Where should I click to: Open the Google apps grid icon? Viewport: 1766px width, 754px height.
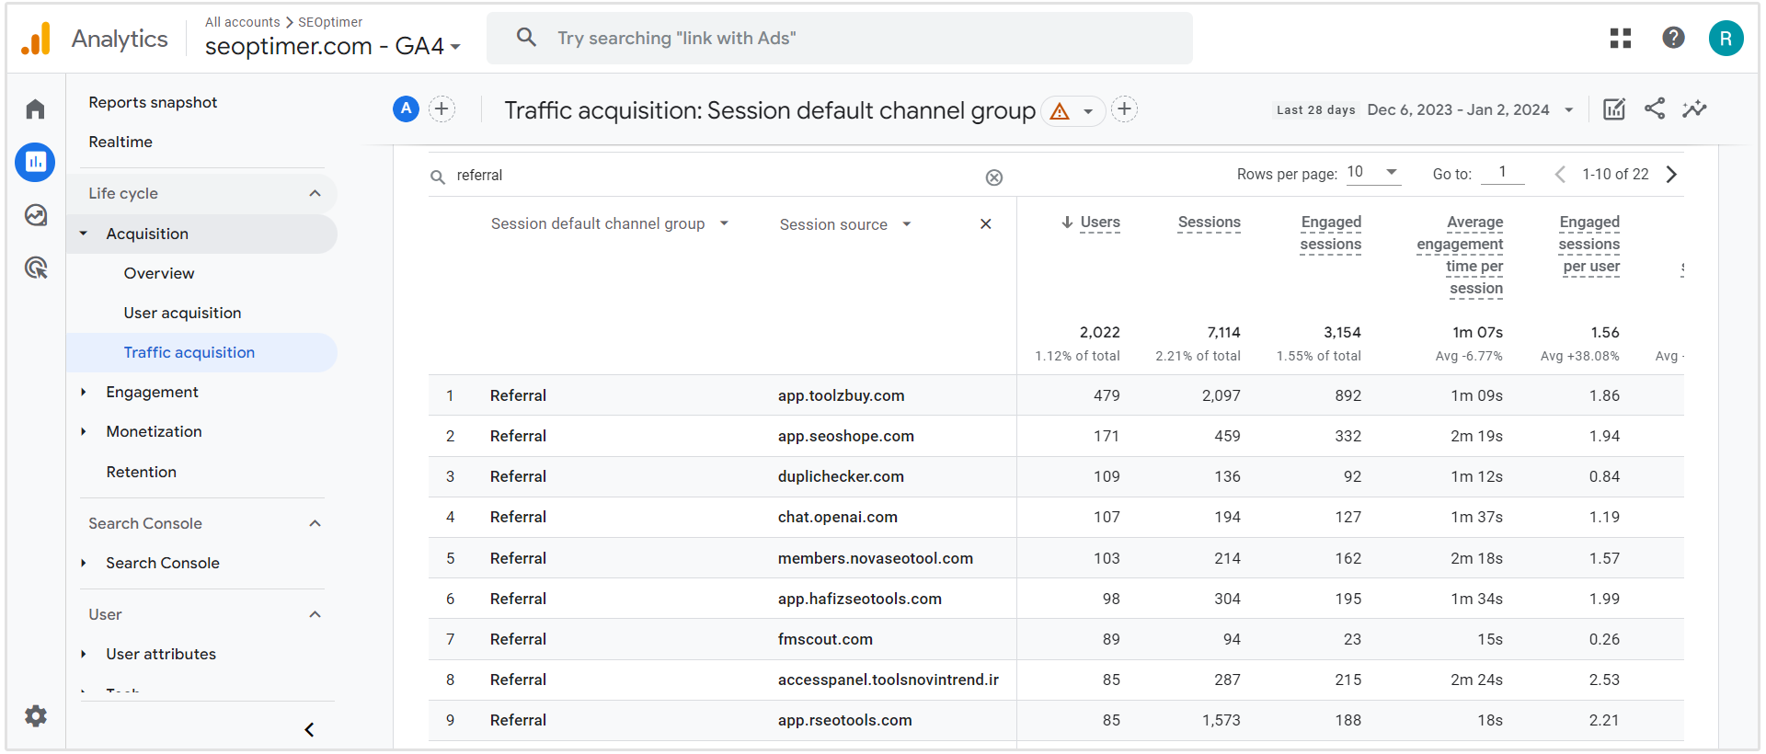pos(1620,38)
